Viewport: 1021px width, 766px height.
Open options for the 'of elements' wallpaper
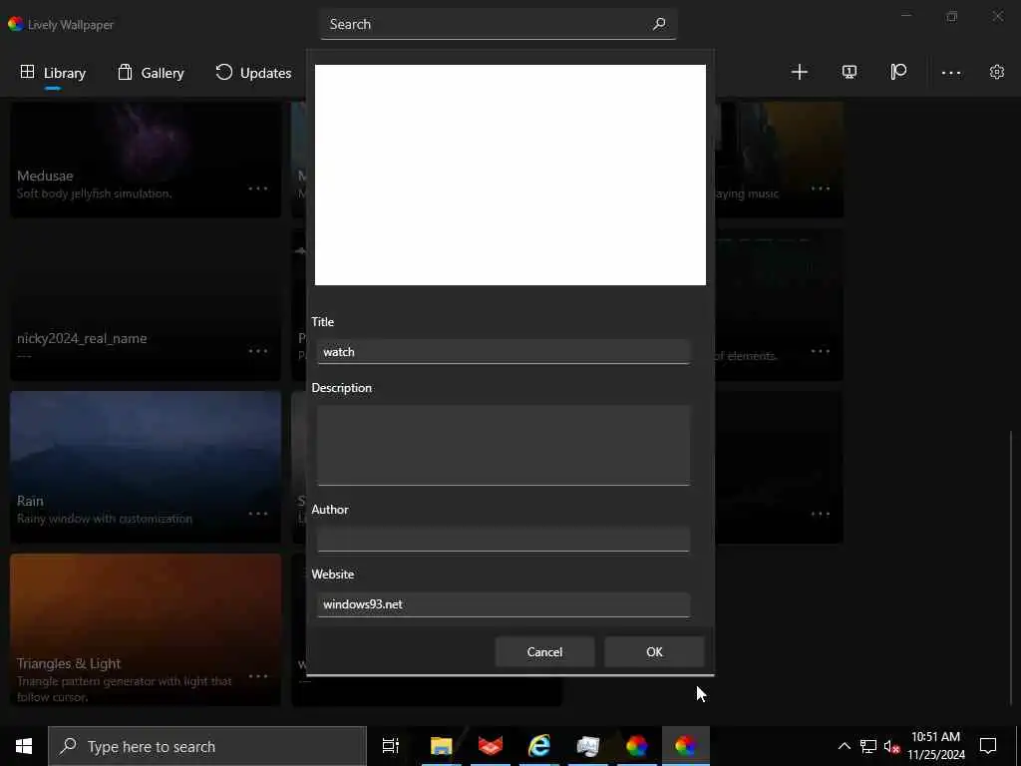[821, 351]
